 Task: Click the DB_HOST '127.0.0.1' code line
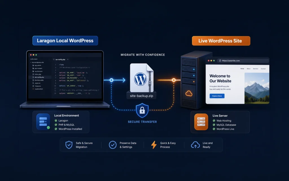pyautogui.click(x=74, y=80)
